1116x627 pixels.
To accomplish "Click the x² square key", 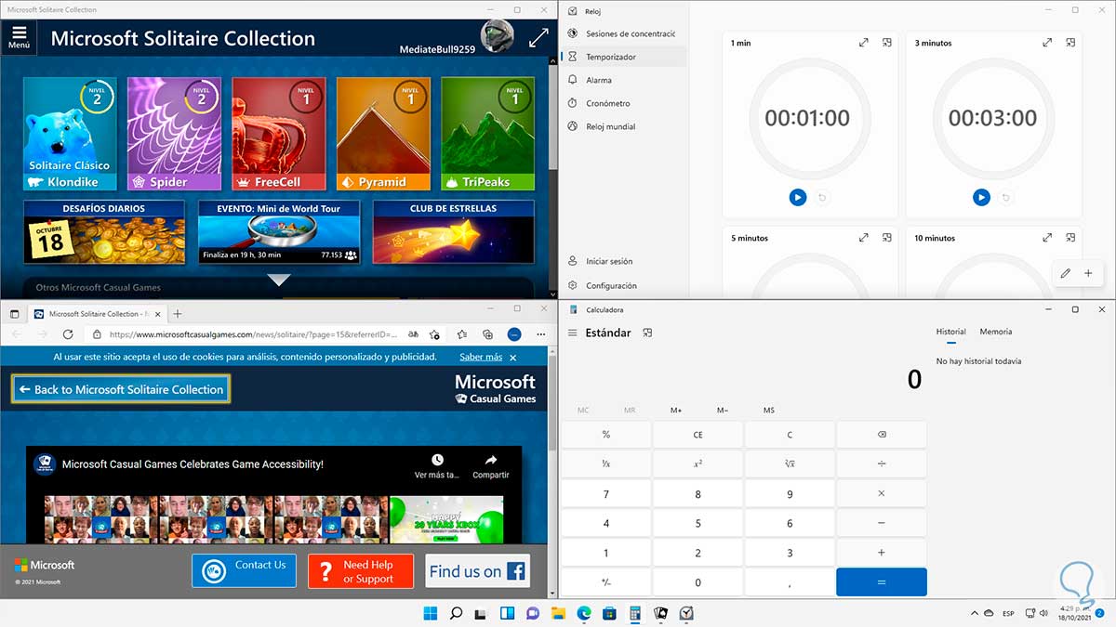I will pyautogui.click(x=698, y=464).
